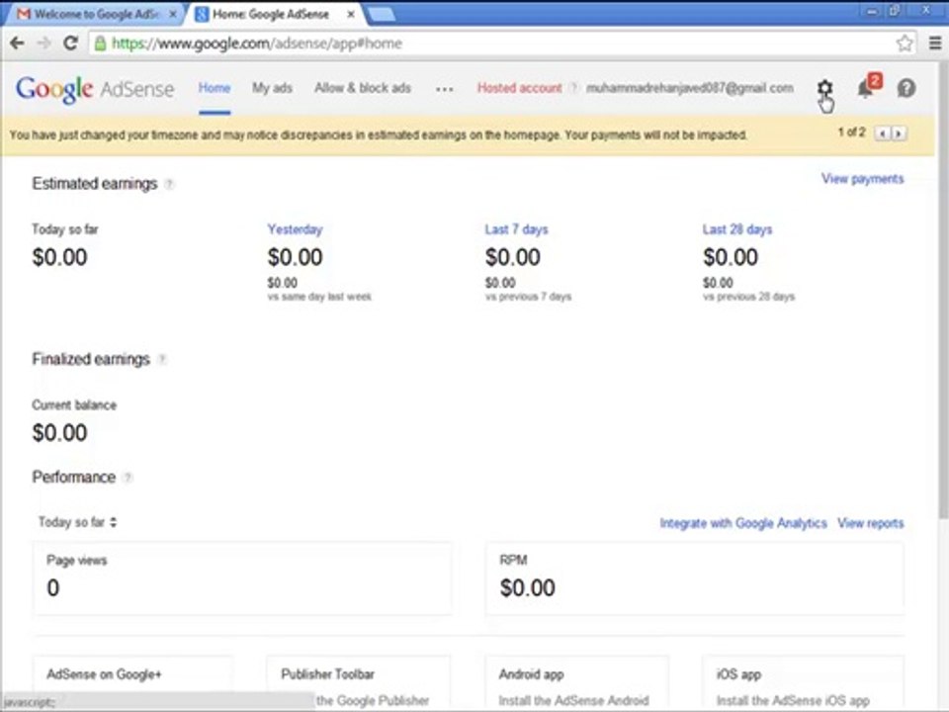Click help icon beside Performance

click(128, 478)
